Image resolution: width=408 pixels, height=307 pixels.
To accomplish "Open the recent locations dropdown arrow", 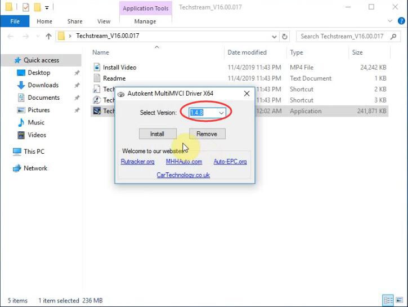I will [x=38, y=36].
